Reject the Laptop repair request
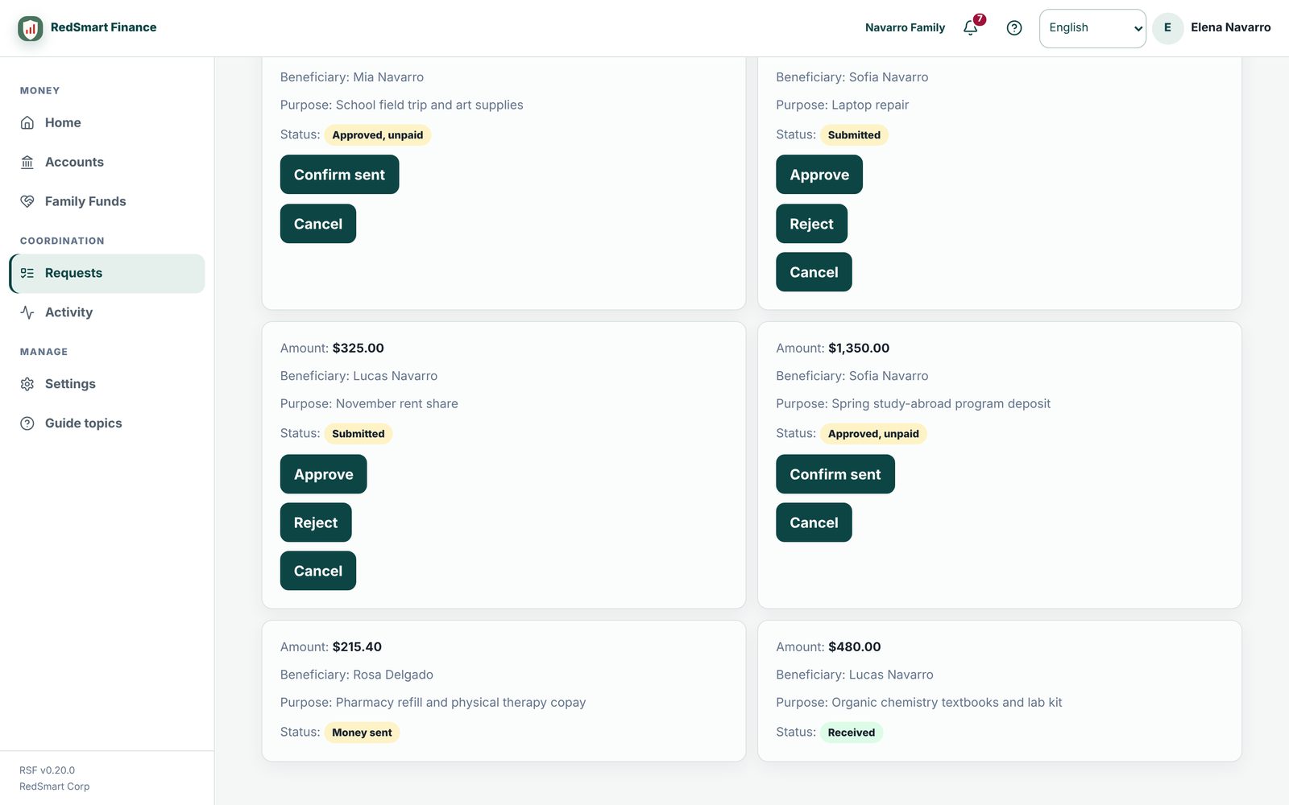 (811, 224)
